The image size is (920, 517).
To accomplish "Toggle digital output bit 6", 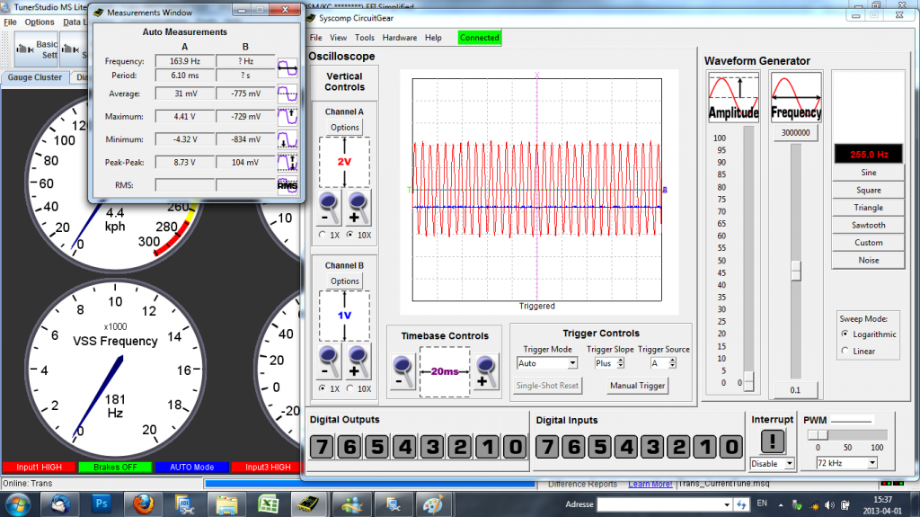I will [x=349, y=447].
